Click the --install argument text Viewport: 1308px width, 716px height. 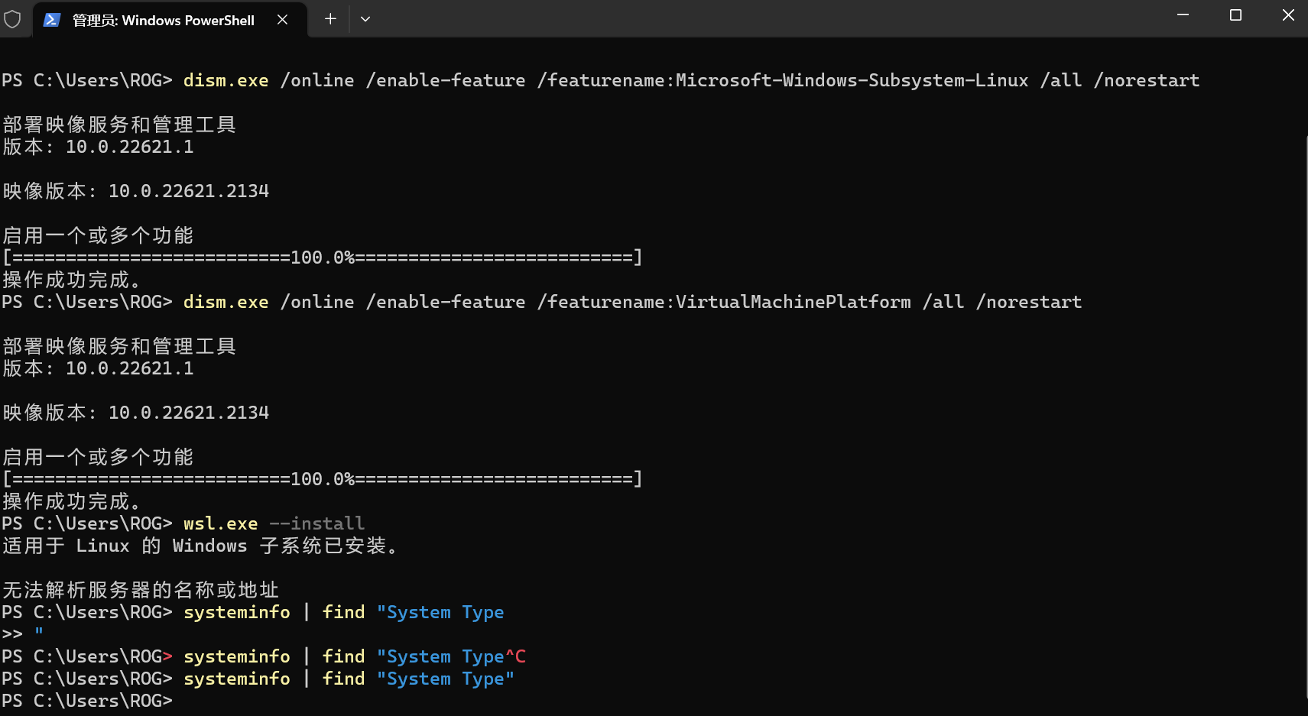pos(317,523)
